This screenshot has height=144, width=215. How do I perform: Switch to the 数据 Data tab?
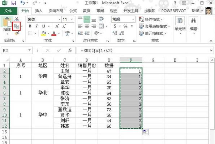(87, 11)
